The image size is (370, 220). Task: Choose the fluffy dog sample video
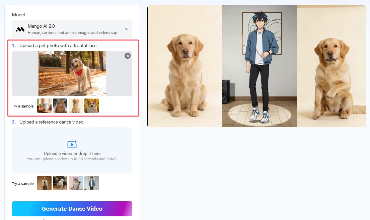(x=60, y=183)
